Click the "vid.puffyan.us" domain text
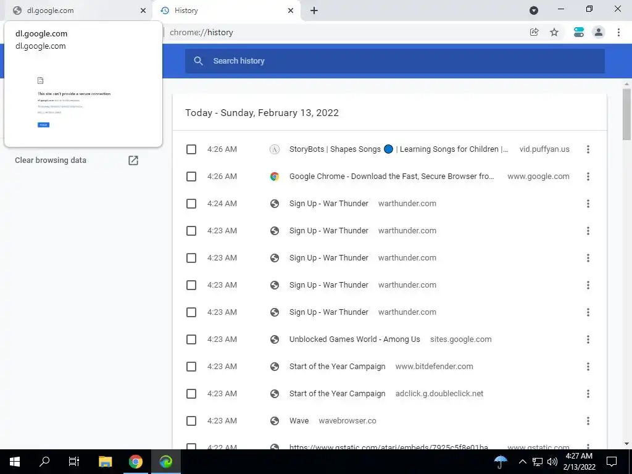This screenshot has width=632, height=474. [x=544, y=149]
